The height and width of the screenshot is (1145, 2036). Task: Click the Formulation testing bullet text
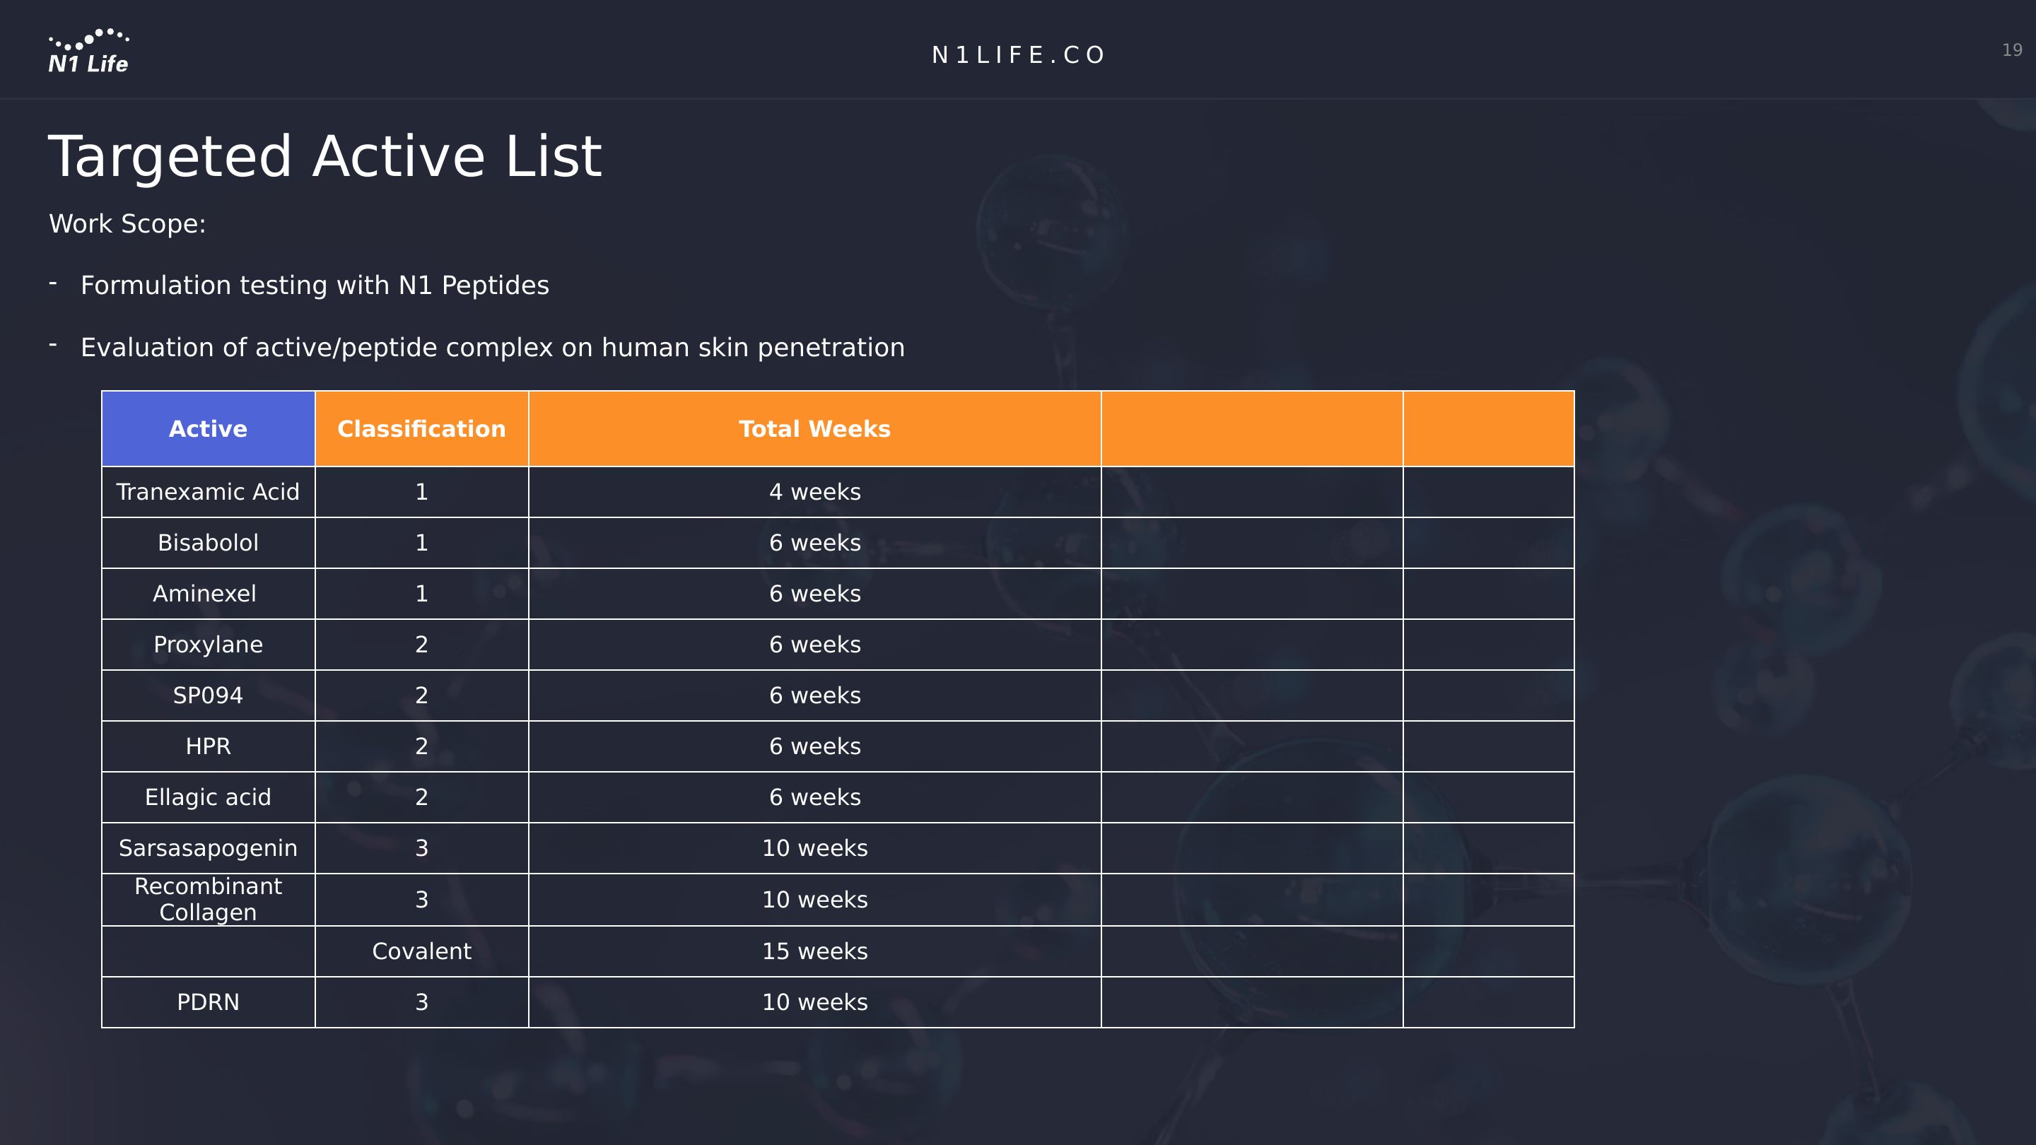pyautogui.click(x=315, y=284)
